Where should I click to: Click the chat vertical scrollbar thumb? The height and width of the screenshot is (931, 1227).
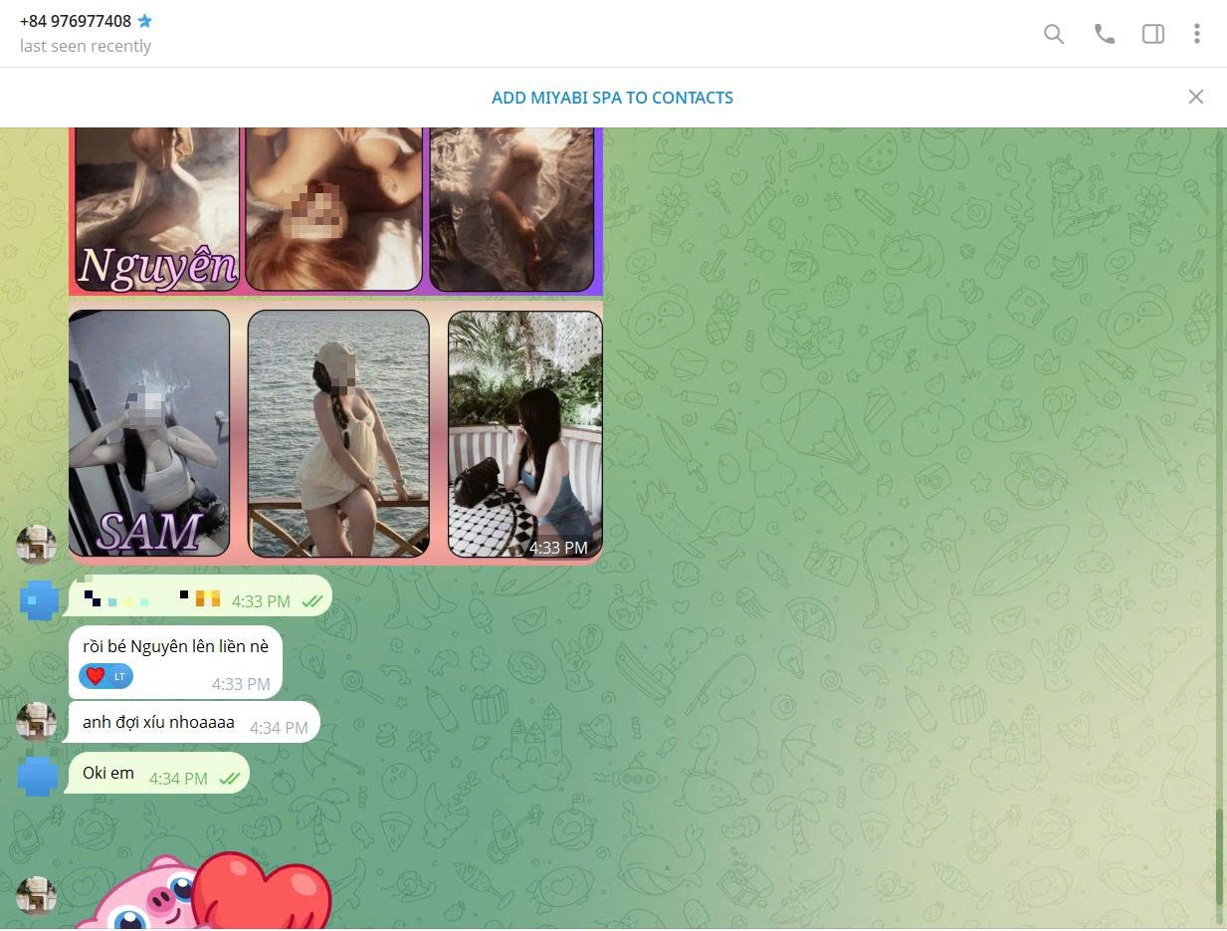coord(1220,856)
